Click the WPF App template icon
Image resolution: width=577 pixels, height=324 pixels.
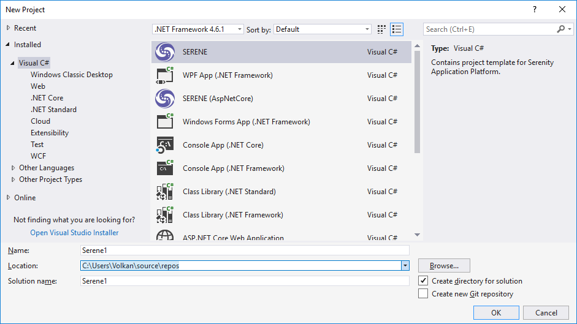point(164,75)
